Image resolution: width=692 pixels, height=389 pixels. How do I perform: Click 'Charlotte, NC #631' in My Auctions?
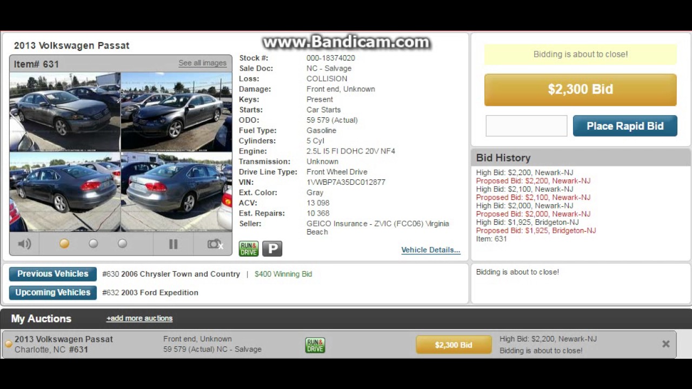[51, 350]
